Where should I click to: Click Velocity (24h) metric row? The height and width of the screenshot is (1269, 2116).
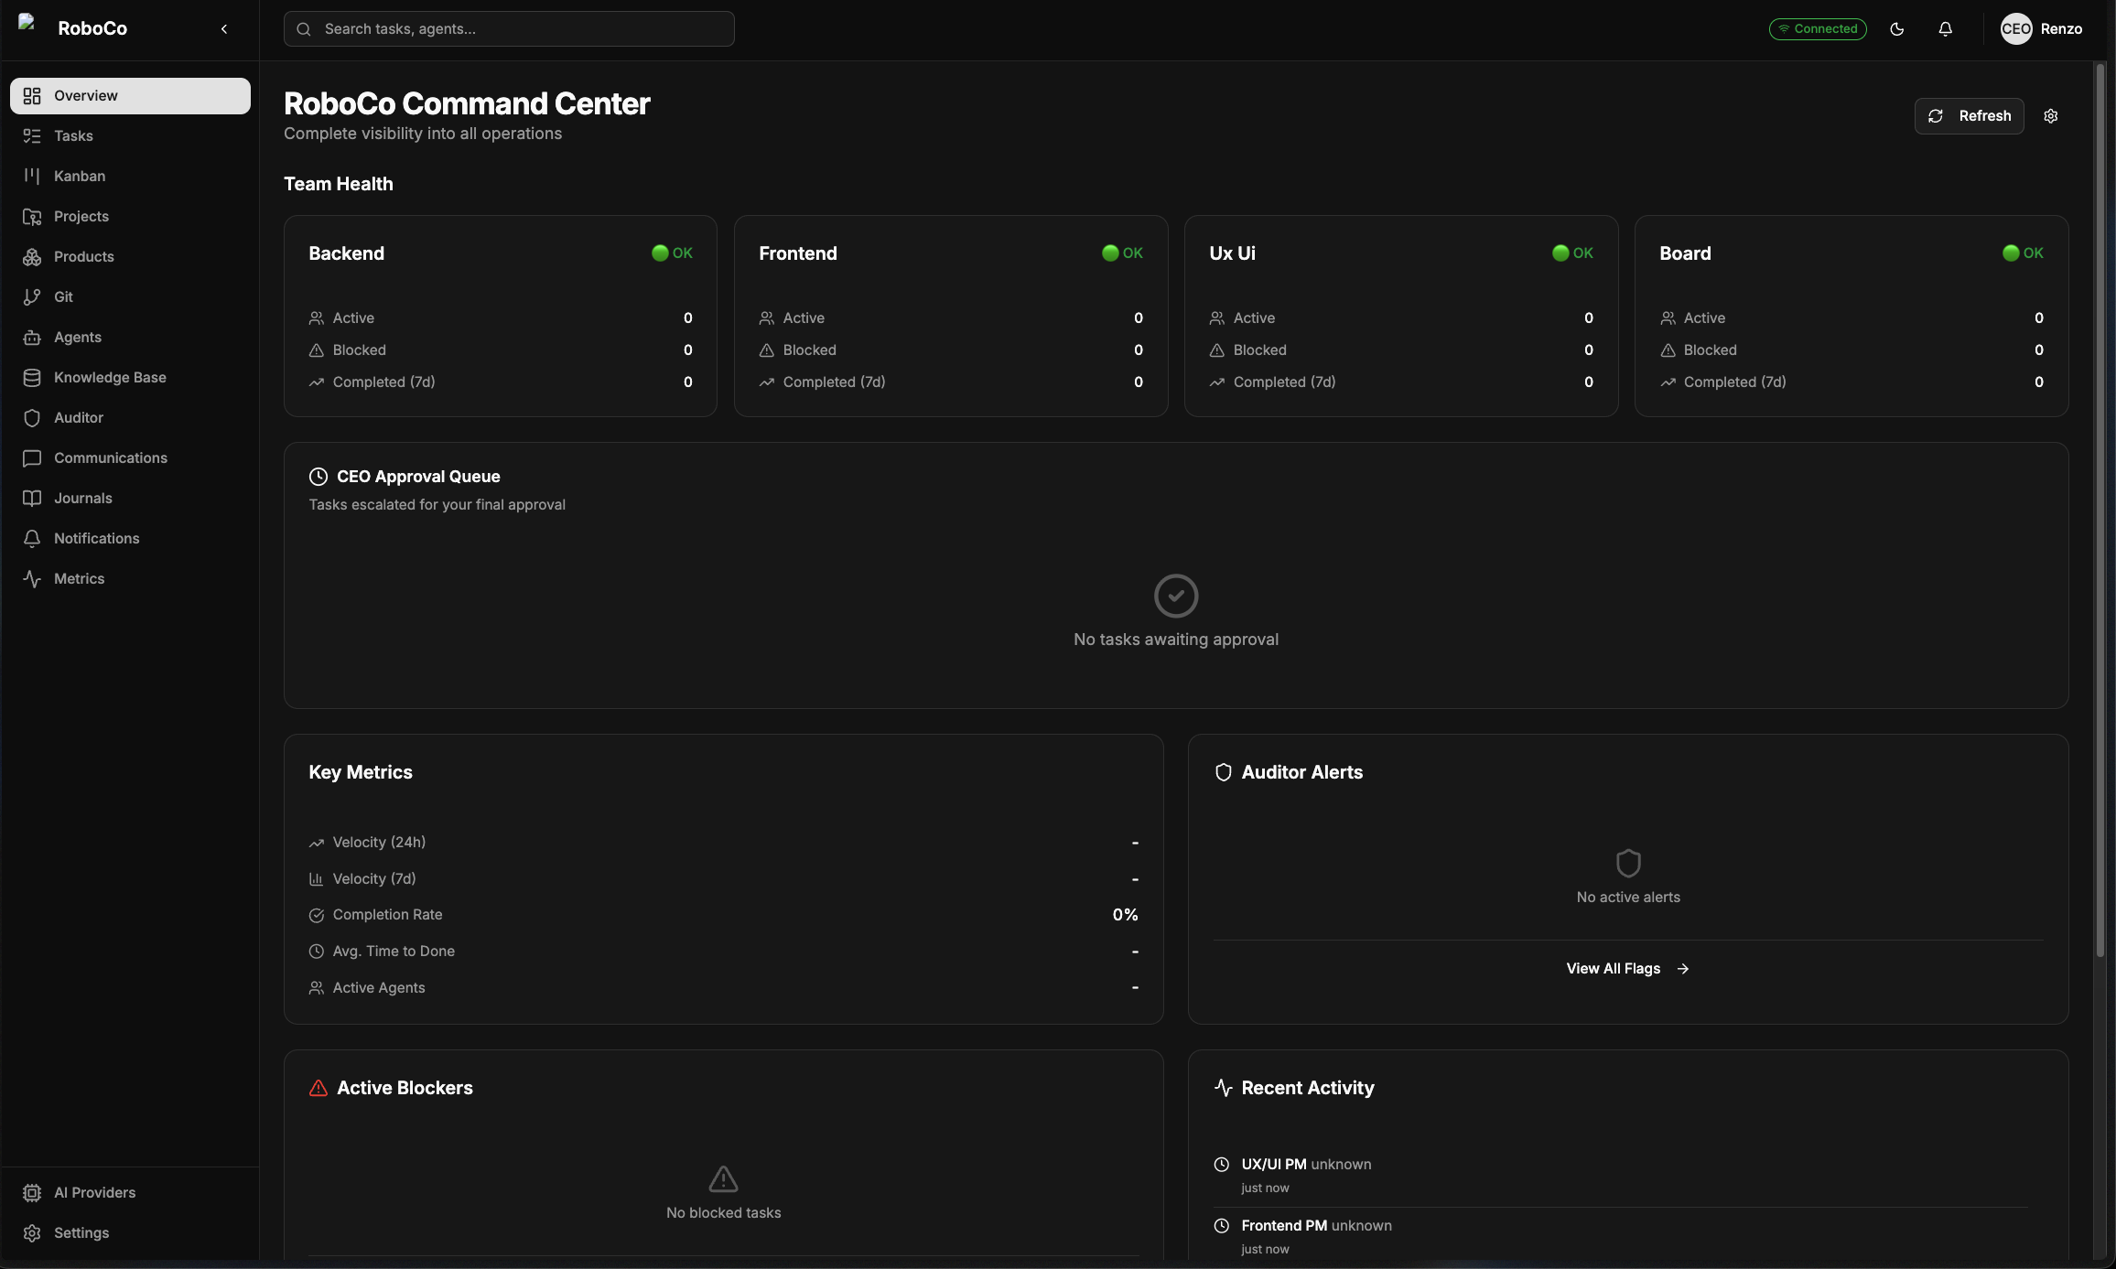[x=724, y=843]
